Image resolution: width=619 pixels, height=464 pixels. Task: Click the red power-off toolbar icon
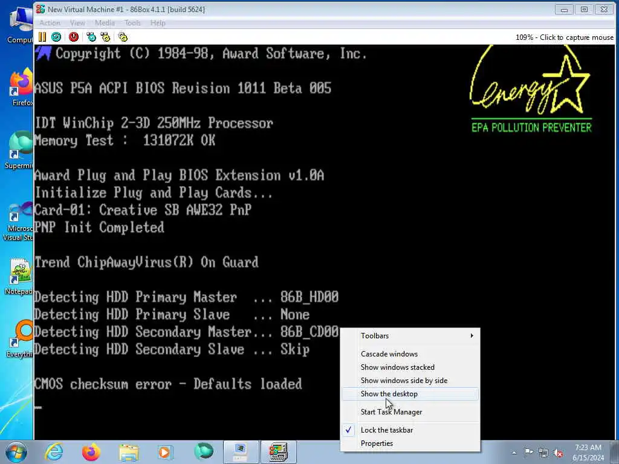click(73, 37)
